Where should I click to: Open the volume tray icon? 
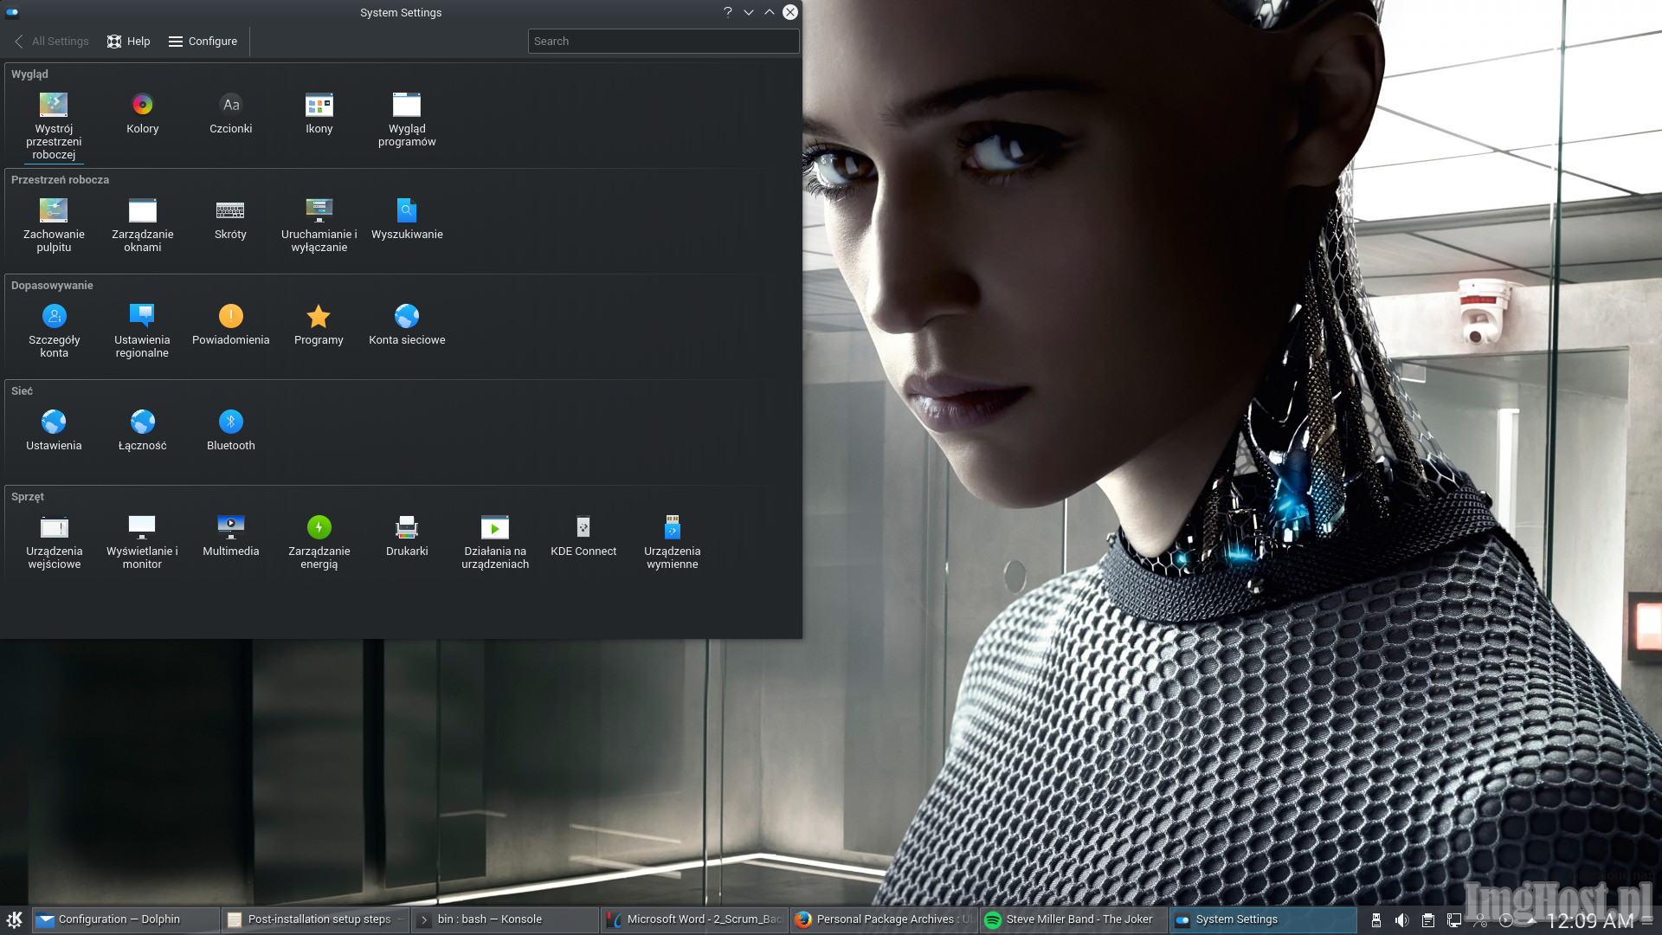(x=1401, y=920)
